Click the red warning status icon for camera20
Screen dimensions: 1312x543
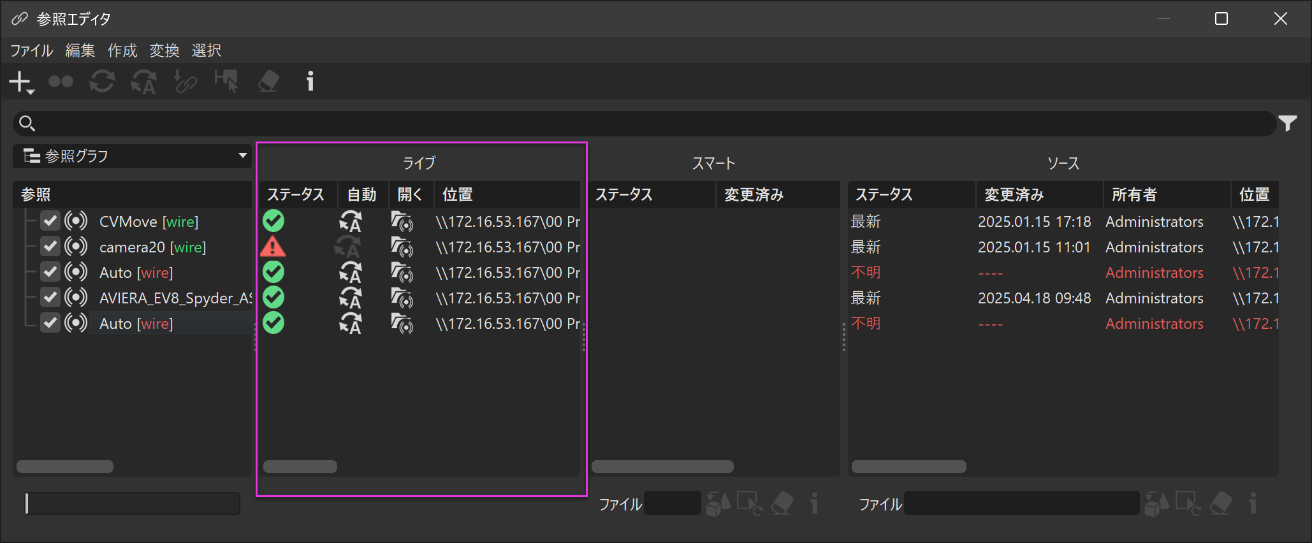pyautogui.click(x=273, y=247)
